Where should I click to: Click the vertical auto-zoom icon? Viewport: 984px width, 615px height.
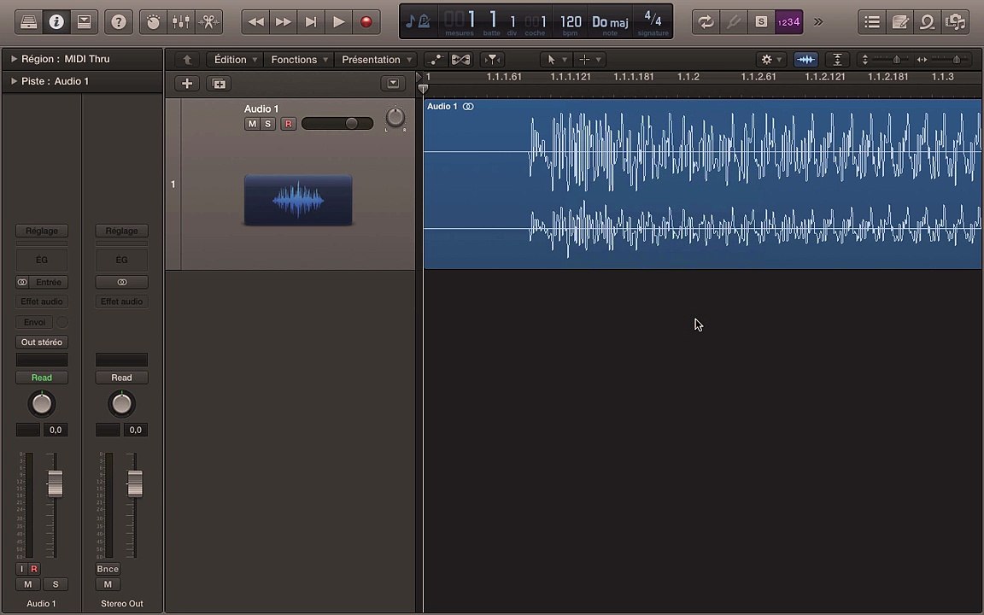[837, 60]
